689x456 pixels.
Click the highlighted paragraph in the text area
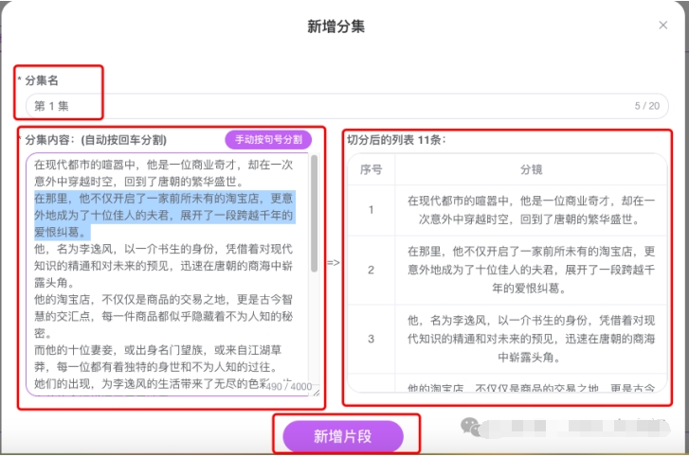163,215
